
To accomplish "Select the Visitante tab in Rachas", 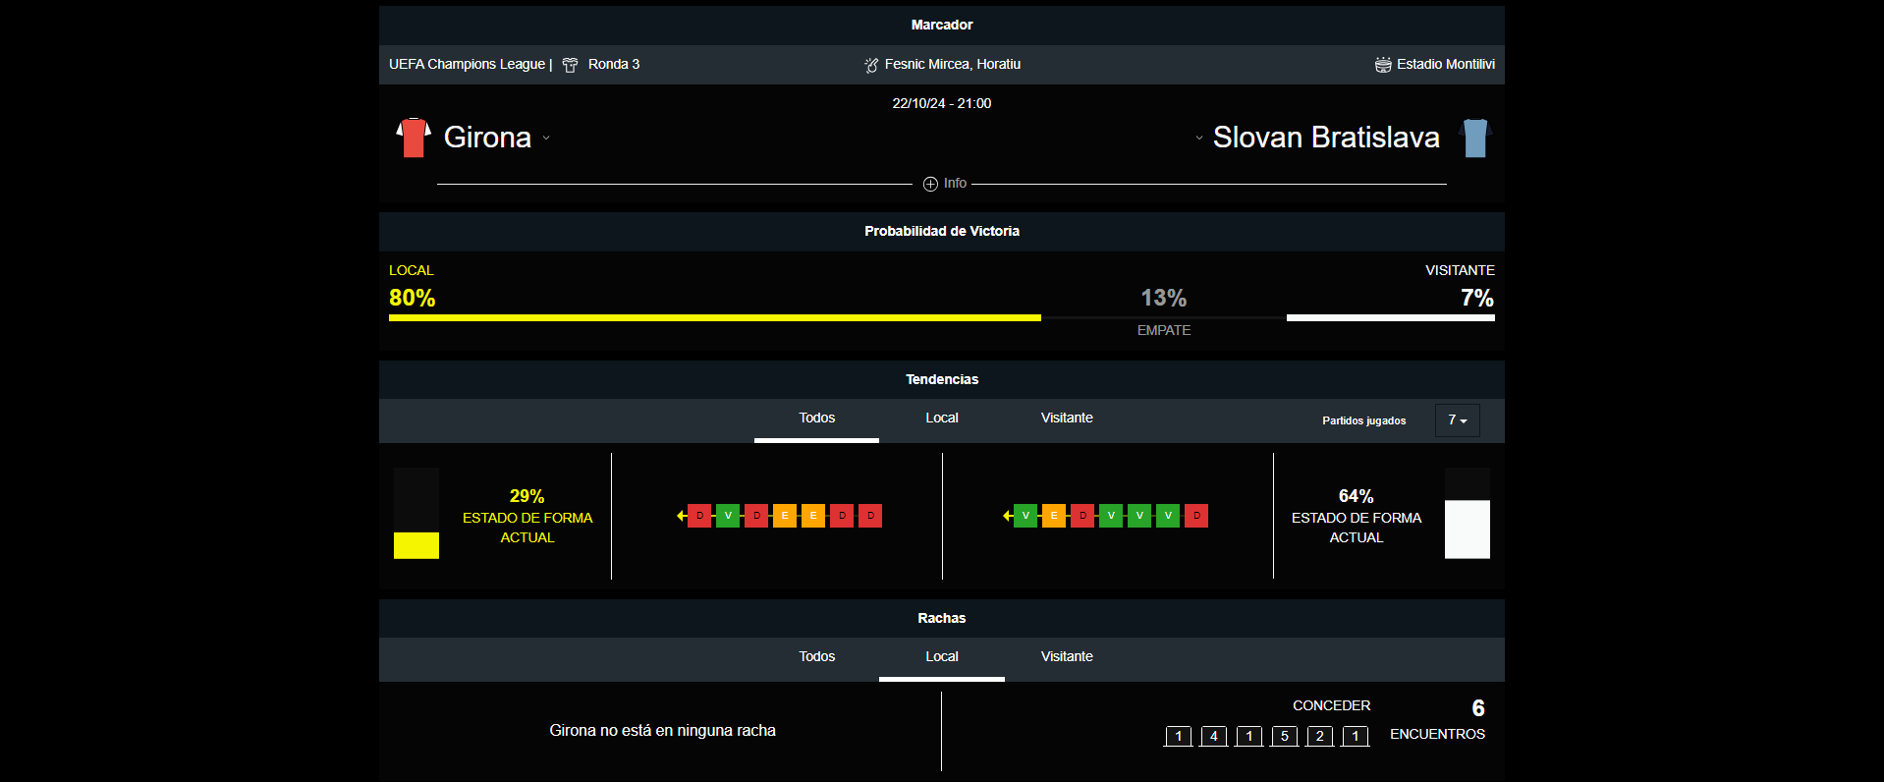I will pos(1067,657).
